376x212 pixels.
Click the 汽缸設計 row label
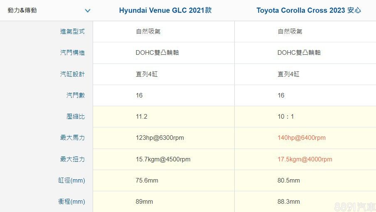coord(72,74)
